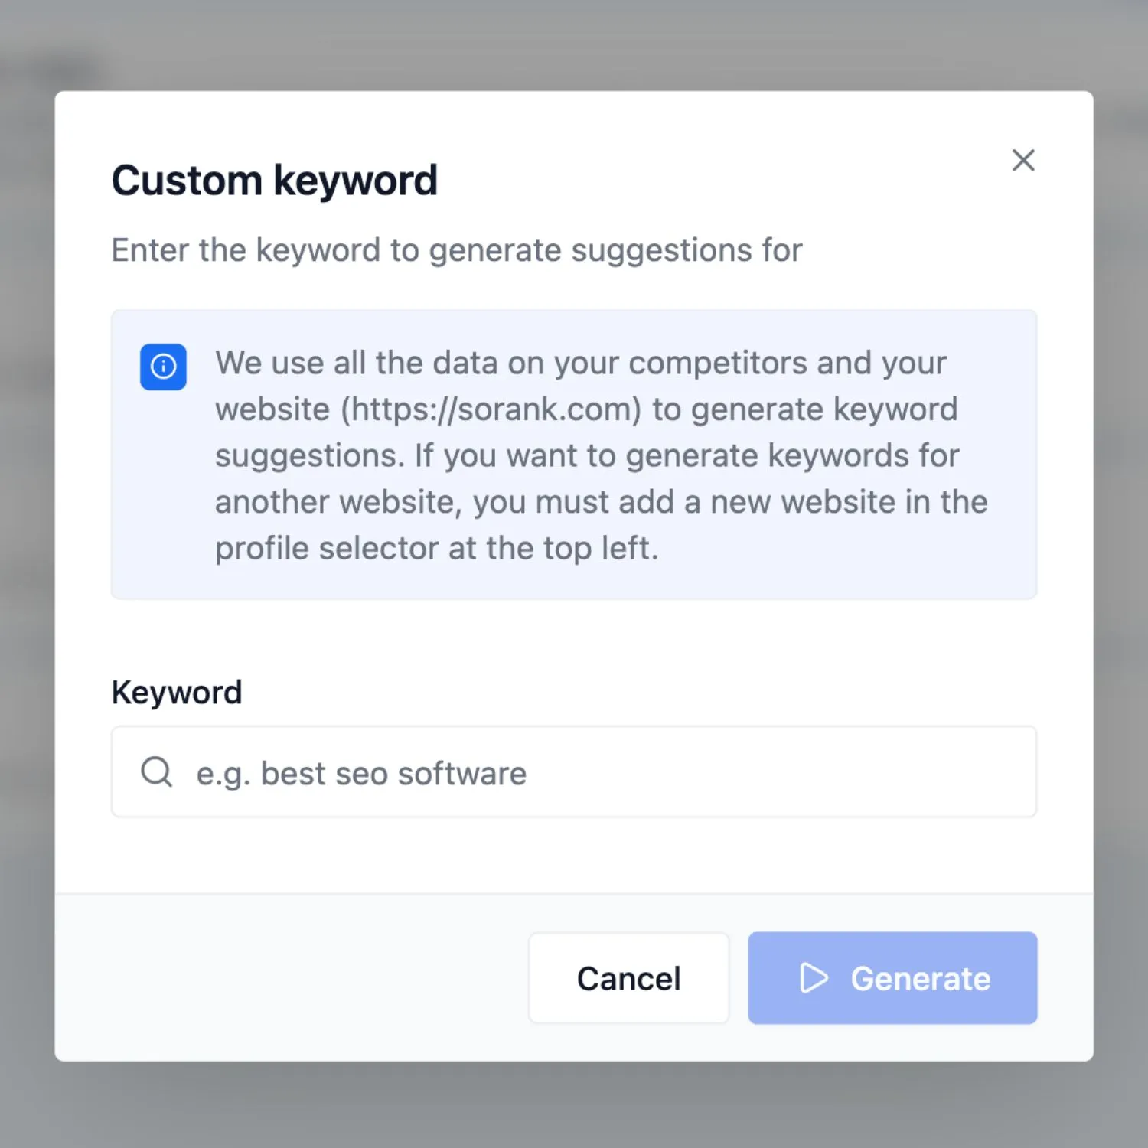Click the magnifier icon in Keyword field
This screenshot has height=1148, width=1148.
[157, 771]
